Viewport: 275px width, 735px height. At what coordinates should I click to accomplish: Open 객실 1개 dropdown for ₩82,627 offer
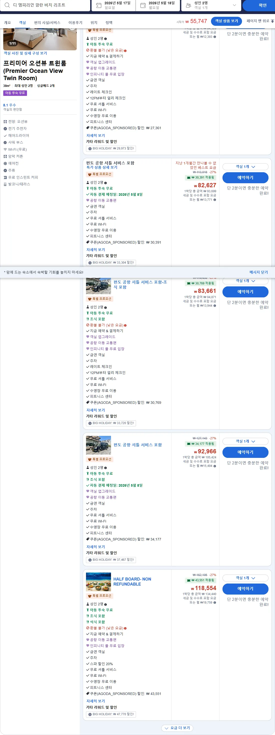tap(245, 167)
